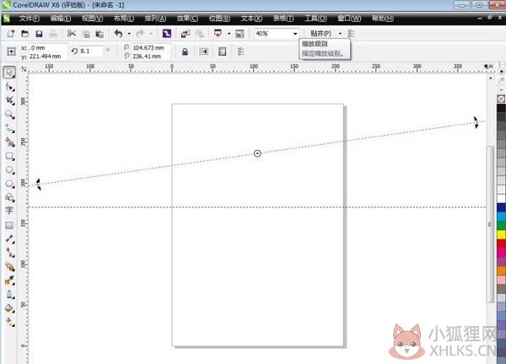Screen dimensions: 506x364
Task: Open the 视图(V) menu
Action: tap(92, 19)
